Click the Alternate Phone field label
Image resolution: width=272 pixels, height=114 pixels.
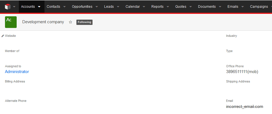coord(16,101)
